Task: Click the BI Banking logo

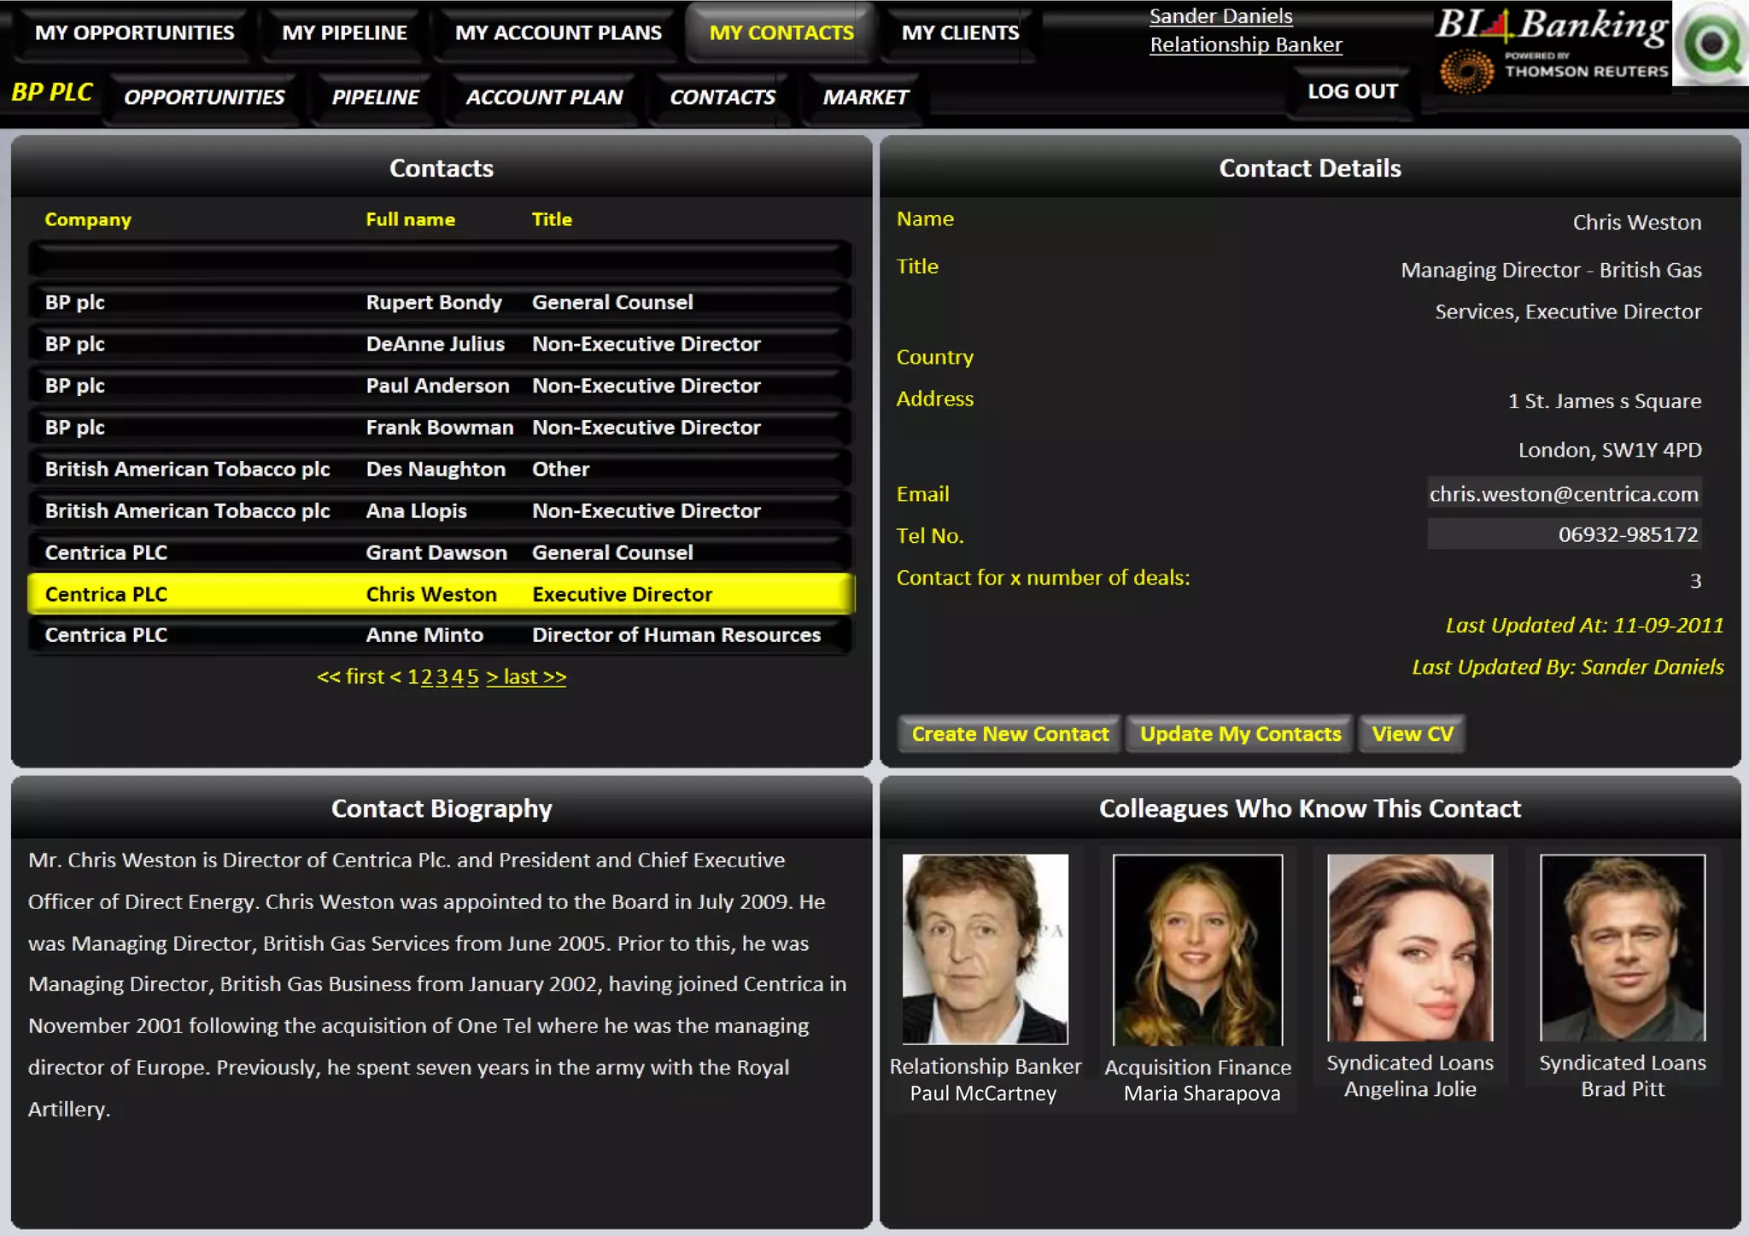Action: (x=1550, y=24)
